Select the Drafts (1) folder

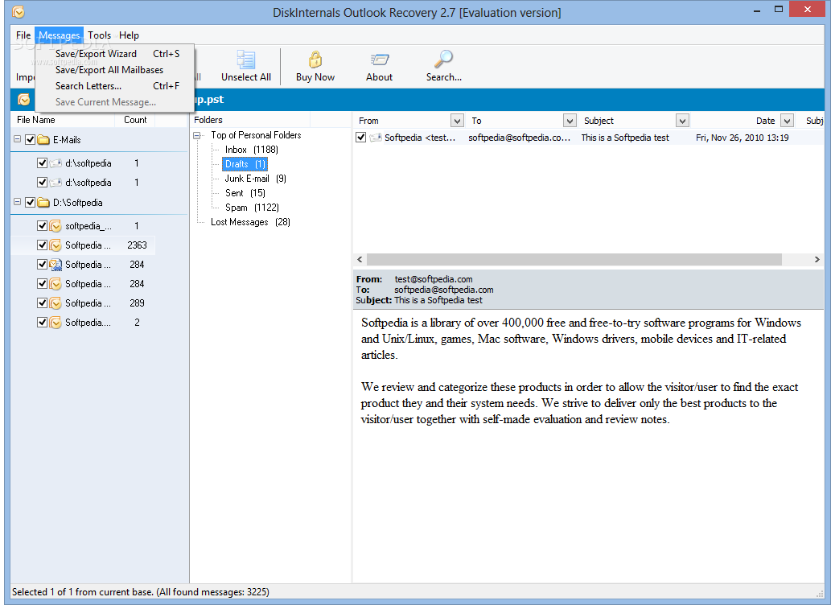click(245, 164)
